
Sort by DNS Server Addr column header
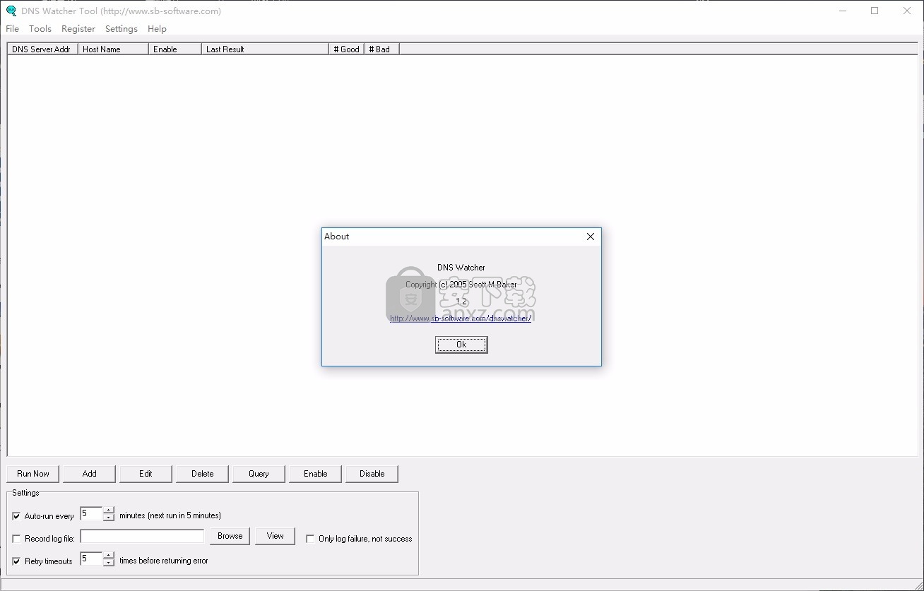(x=42, y=49)
